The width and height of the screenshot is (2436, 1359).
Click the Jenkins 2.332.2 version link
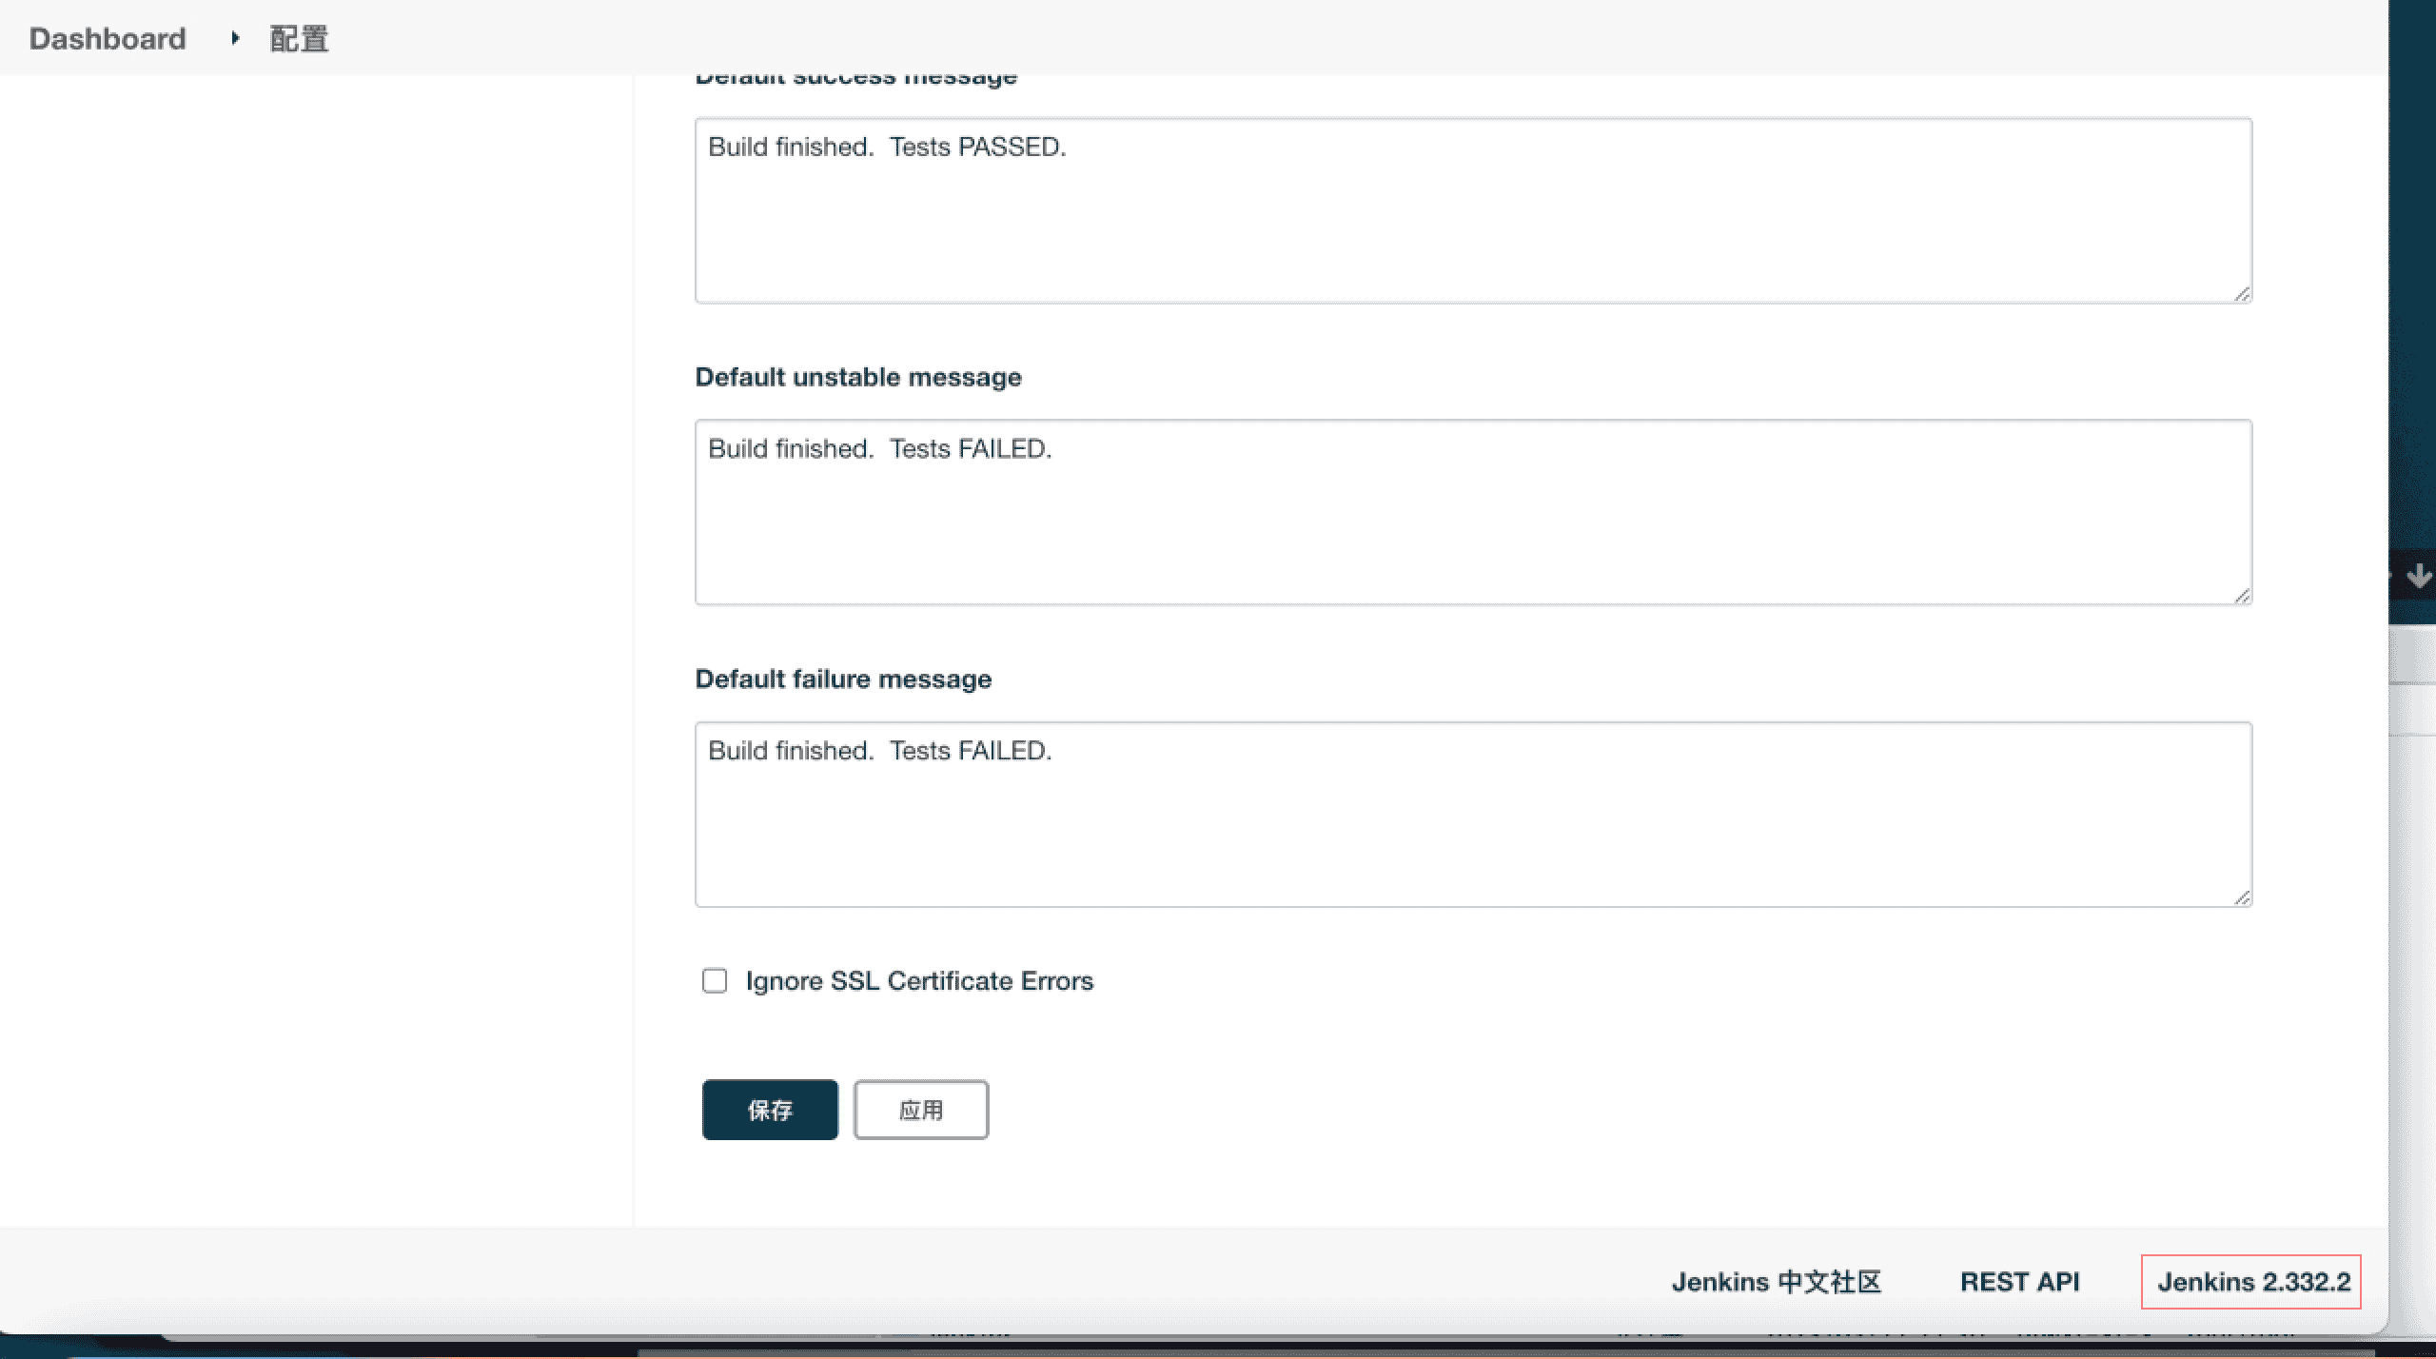(x=2253, y=1282)
